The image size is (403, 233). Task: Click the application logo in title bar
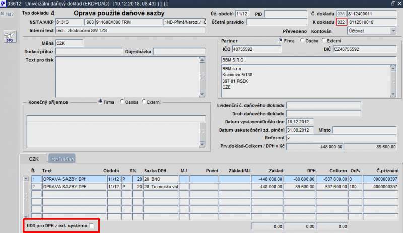point(3,4)
